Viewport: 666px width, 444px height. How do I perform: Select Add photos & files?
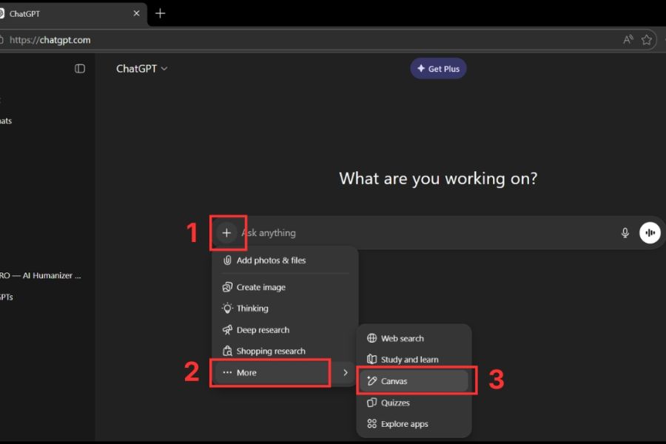point(271,260)
